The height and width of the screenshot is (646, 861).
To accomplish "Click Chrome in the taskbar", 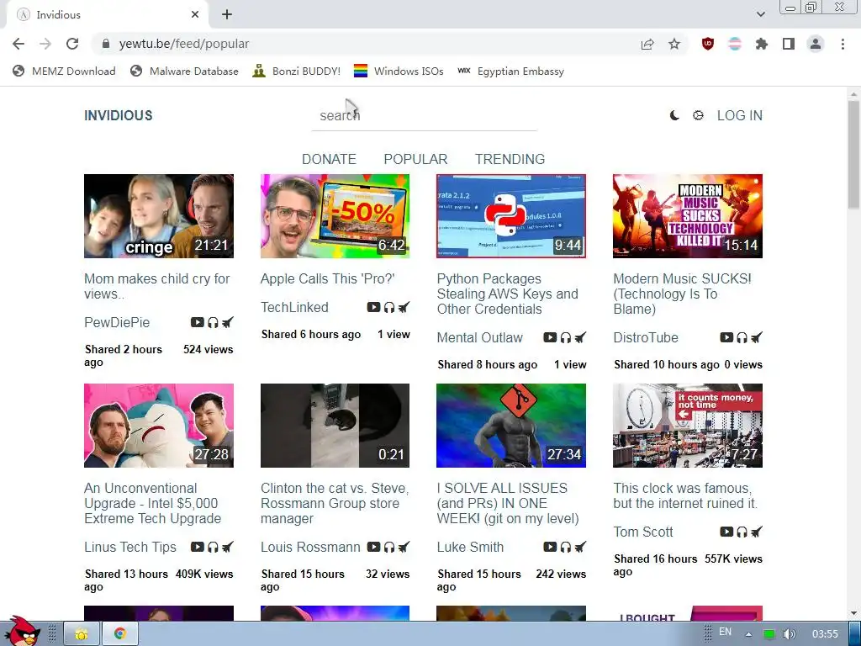I will (119, 634).
